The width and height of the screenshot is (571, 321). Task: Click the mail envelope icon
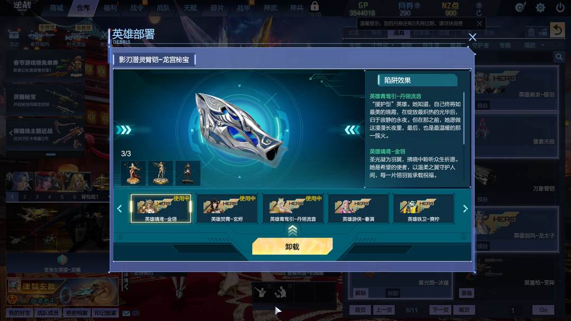tap(126, 313)
